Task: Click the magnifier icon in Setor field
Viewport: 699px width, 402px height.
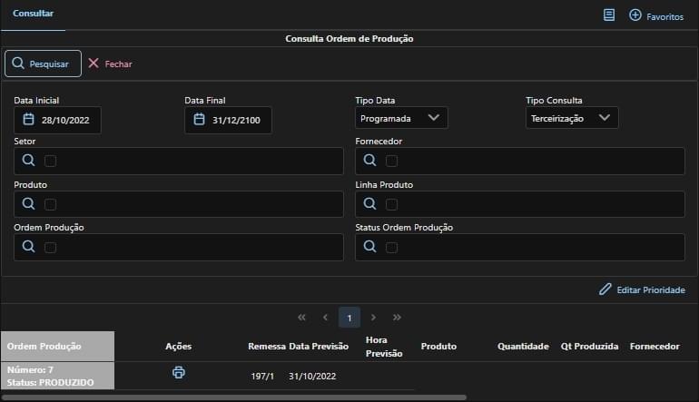Action: pyautogui.click(x=28, y=161)
